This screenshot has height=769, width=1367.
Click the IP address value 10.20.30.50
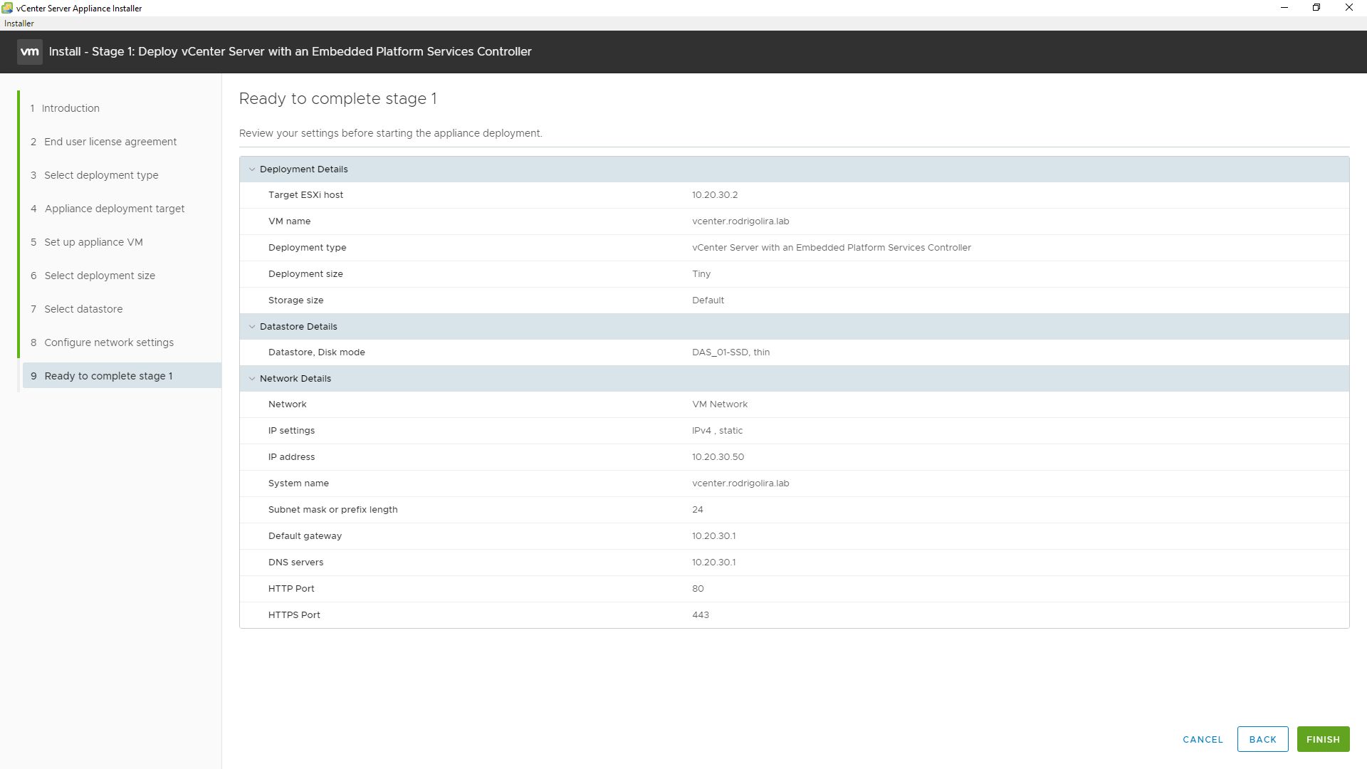[x=718, y=457]
